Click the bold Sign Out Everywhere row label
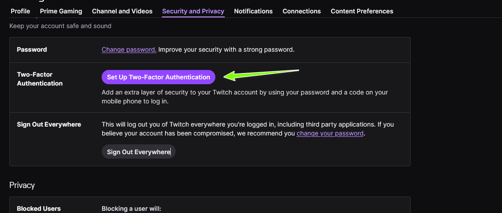The image size is (502, 213). 49,124
